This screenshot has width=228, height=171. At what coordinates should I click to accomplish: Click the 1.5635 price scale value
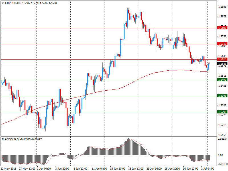[222, 56]
